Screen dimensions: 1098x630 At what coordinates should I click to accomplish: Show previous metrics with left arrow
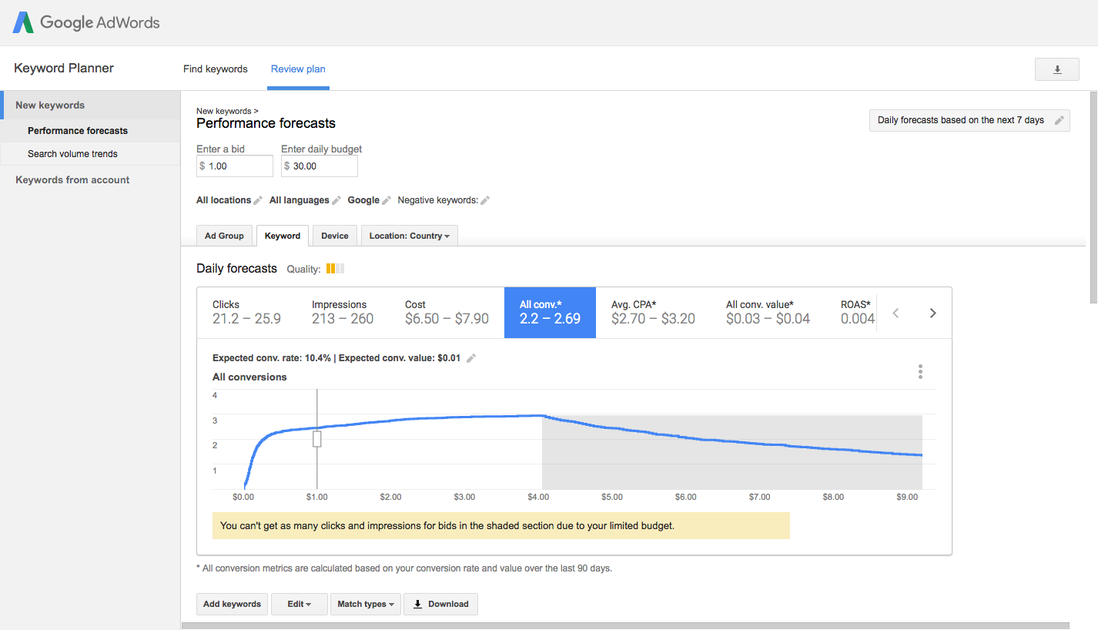pos(895,313)
